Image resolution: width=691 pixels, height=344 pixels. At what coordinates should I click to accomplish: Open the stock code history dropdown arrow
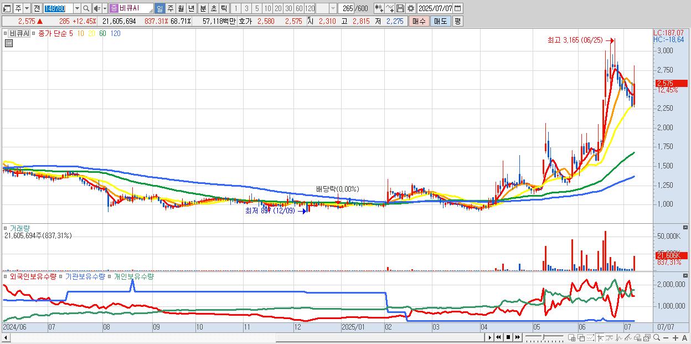point(76,8)
